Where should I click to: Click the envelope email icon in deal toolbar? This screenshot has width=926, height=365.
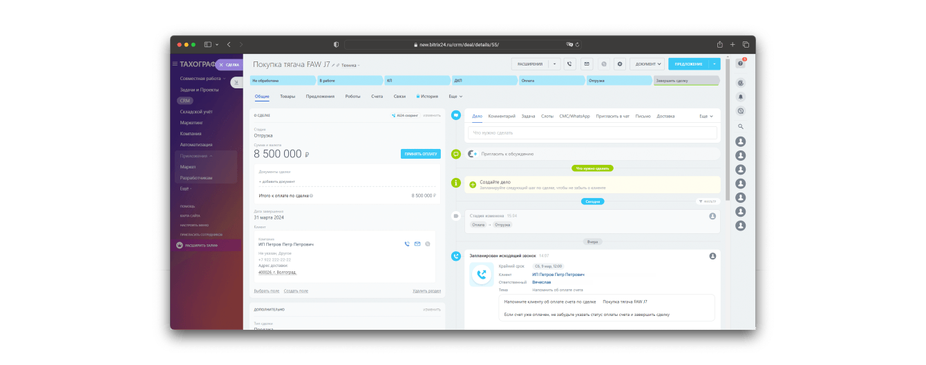click(587, 64)
